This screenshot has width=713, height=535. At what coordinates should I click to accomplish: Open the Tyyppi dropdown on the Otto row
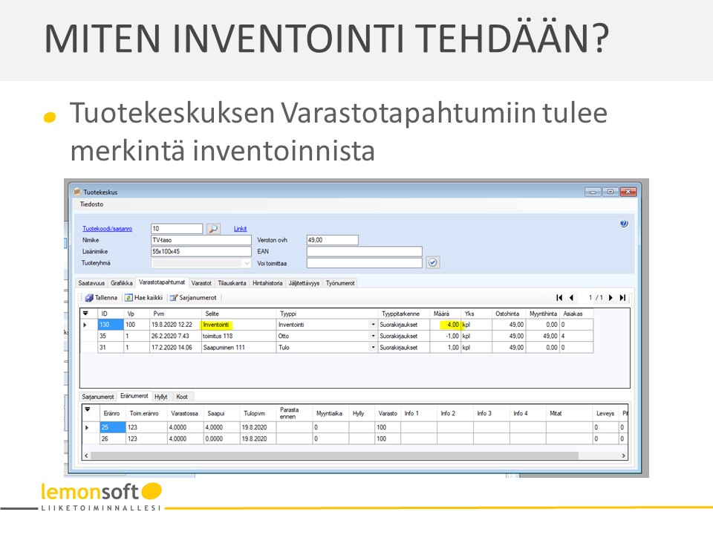tap(373, 336)
